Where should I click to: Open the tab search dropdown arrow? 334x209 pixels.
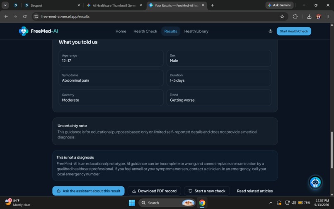point(5,5)
